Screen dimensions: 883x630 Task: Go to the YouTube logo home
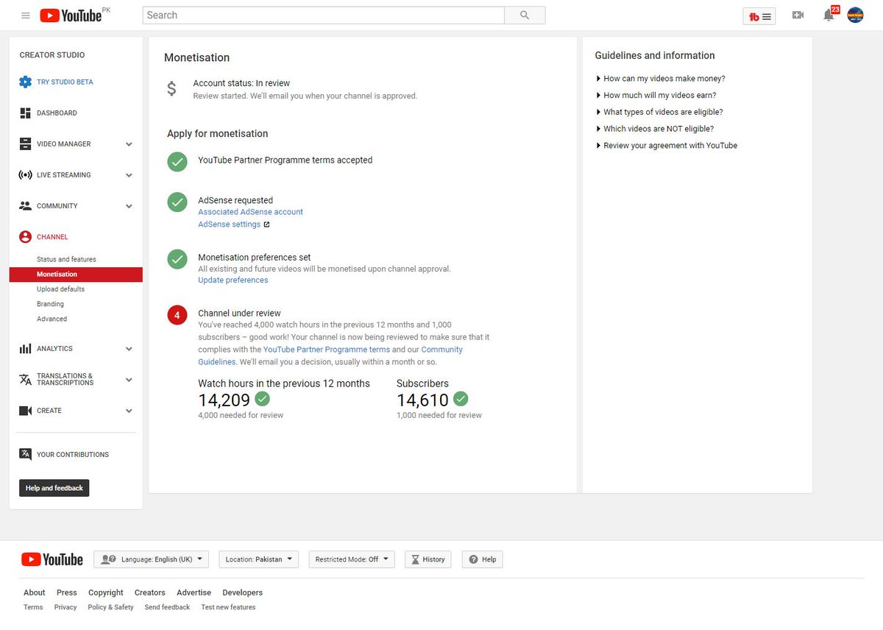click(71, 15)
